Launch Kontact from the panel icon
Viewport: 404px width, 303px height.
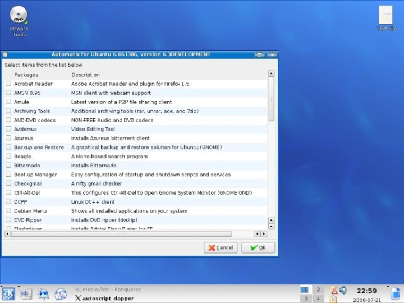coord(61,294)
